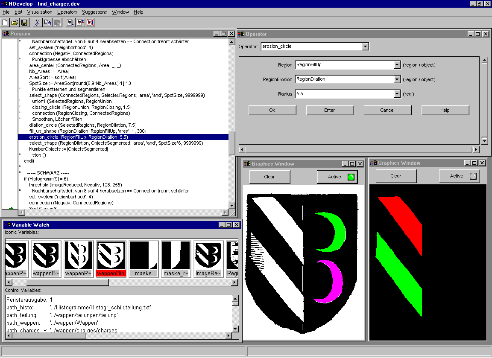Open the Region parameter dropdown
The height and width of the screenshot is (358, 492).
click(x=397, y=65)
